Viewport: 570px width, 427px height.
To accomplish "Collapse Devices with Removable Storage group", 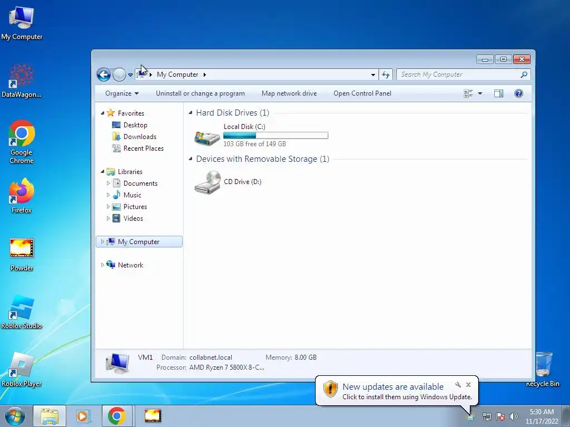I will pos(190,159).
